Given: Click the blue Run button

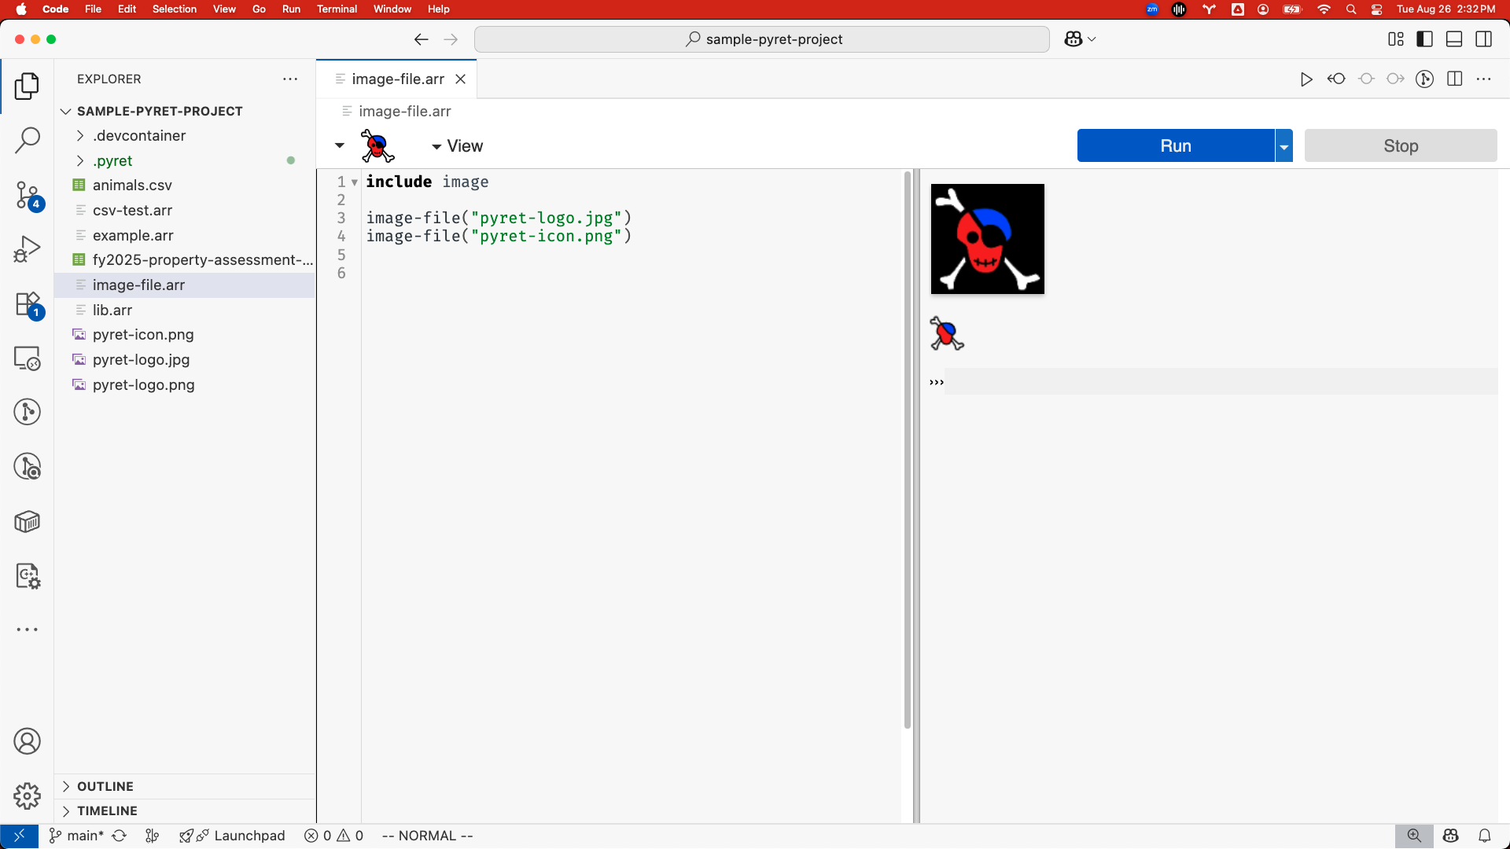Looking at the screenshot, I should click(x=1176, y=145).
